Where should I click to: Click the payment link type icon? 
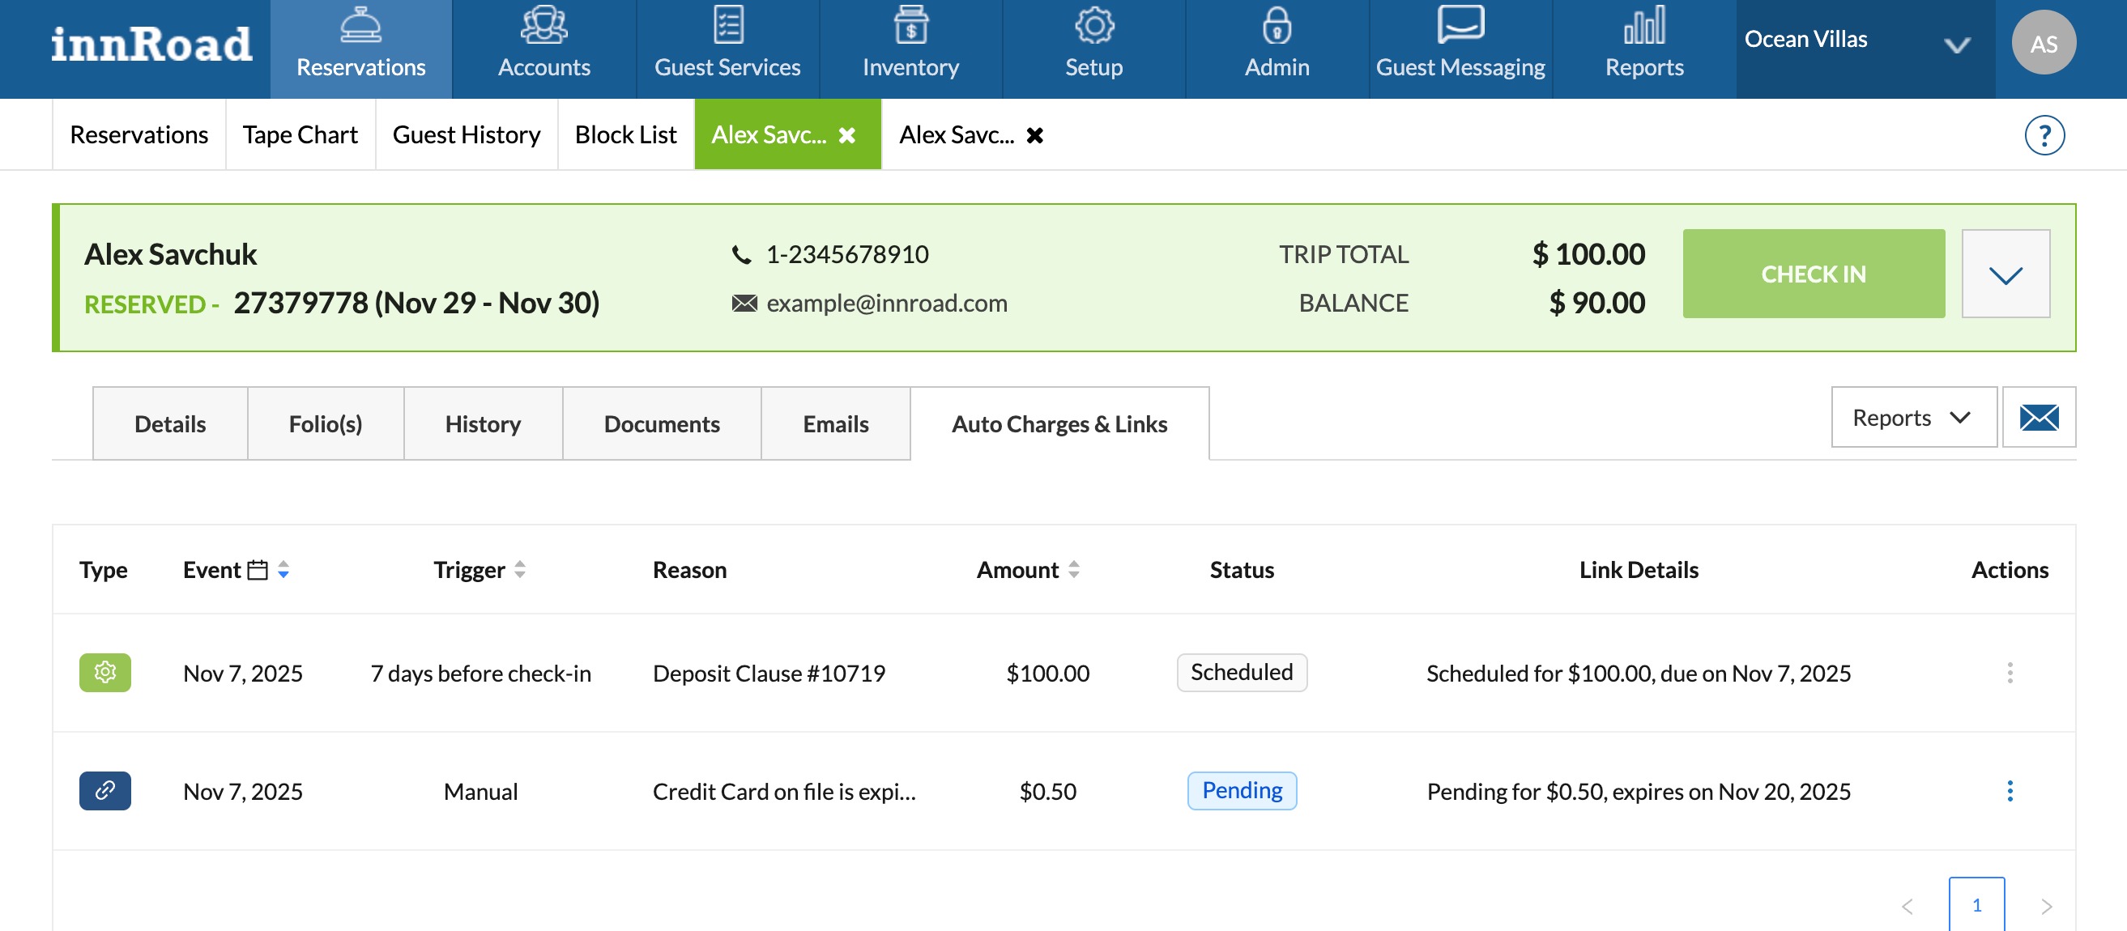[104, 791]
